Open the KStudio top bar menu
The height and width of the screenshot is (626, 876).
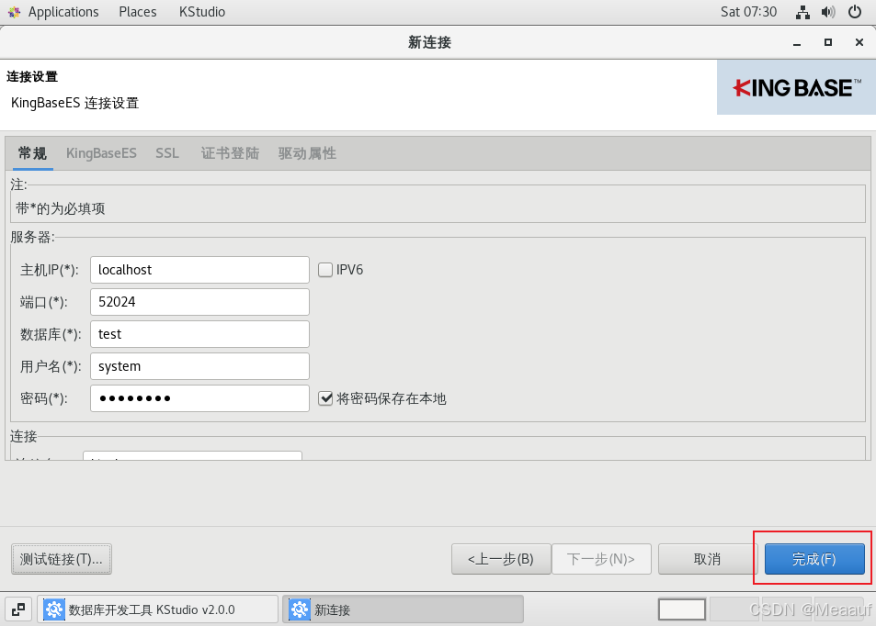(x=201, y=12)
